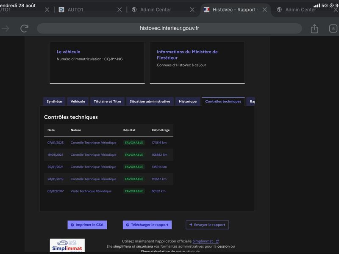Switch to the AUTO1 browser tab
Image resolution: width=339 pixels, height=254 pixels.
coord(75,10)
